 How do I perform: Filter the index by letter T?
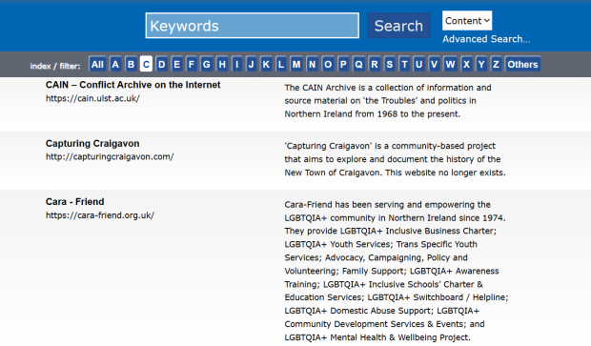tap(404, 64)
